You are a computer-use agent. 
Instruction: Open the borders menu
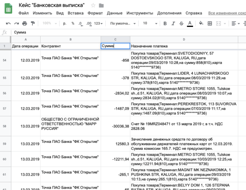(210, 23)
